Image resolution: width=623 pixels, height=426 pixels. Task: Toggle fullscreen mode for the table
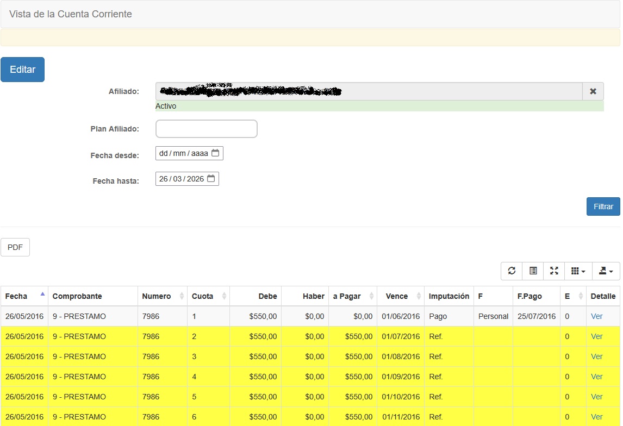(x=554, y=271)
